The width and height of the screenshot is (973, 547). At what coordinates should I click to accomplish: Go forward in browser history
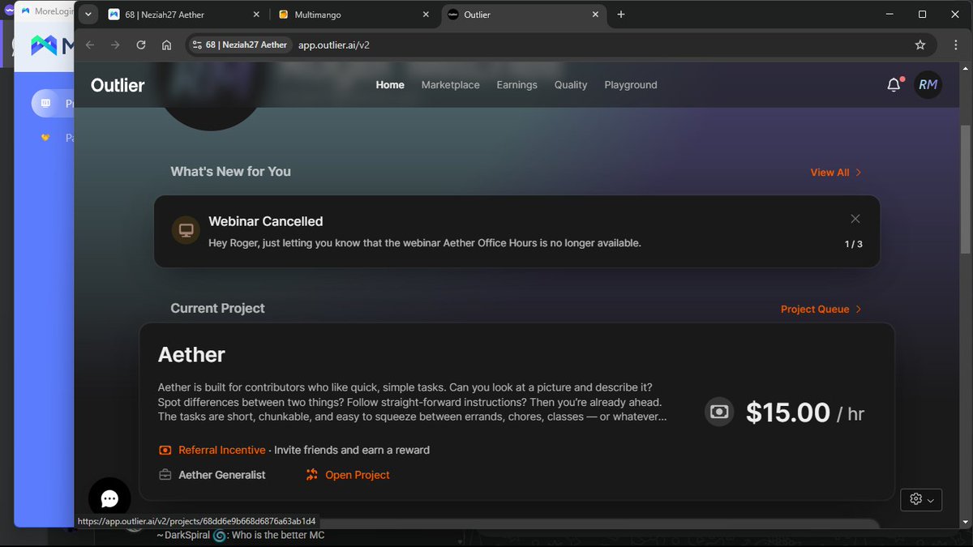pos(115,45)
